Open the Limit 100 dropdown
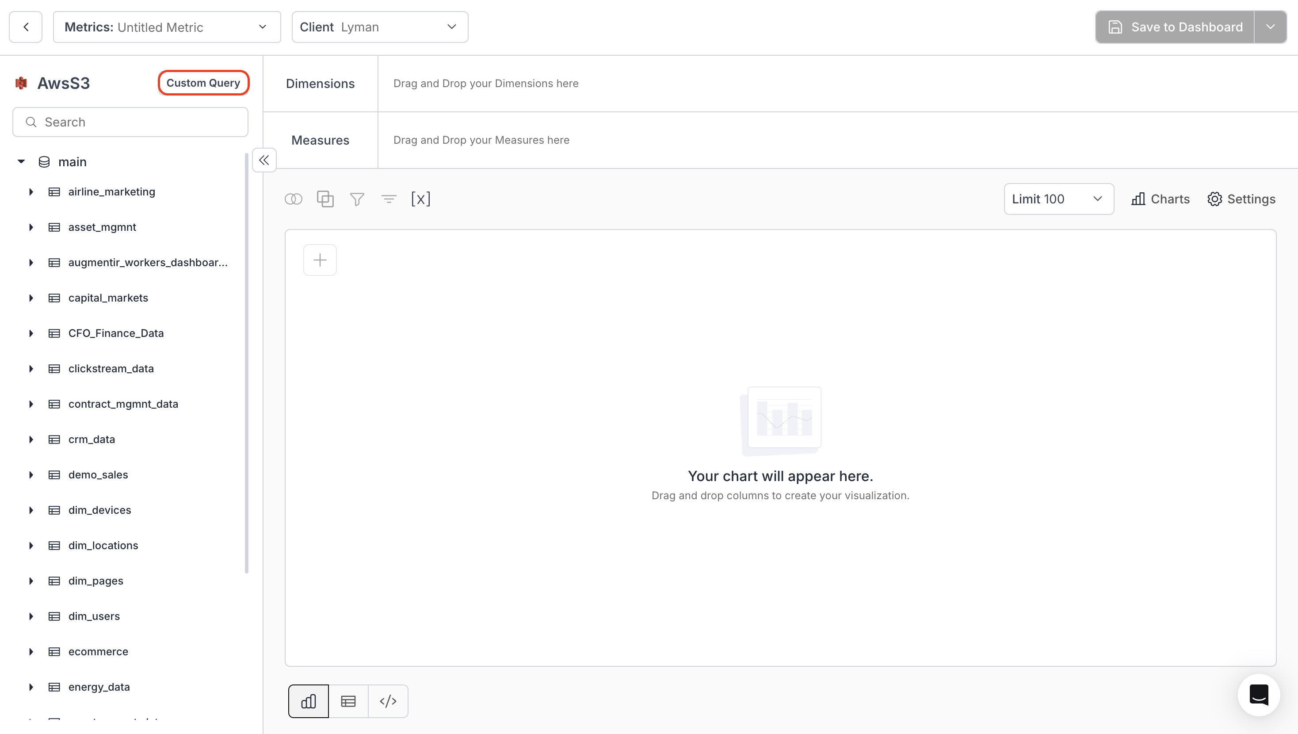The image size is (1298, 734). pos(1058,199)
